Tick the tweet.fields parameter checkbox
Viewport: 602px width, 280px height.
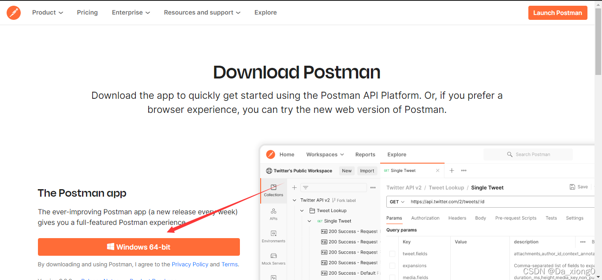pos(392,254)
